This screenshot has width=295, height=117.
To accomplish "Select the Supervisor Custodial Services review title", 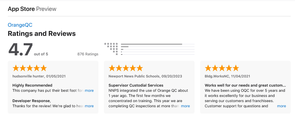I will click(x=136, y=85).
